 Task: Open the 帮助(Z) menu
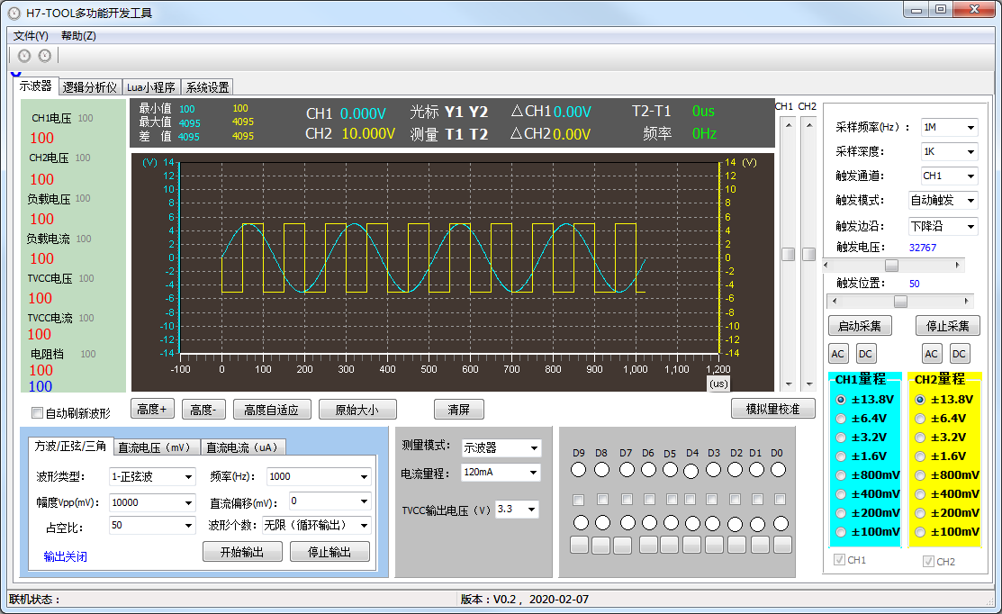point(78,36)
